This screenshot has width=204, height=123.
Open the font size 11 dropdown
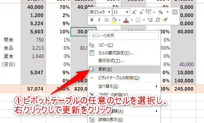click(127, 12)
